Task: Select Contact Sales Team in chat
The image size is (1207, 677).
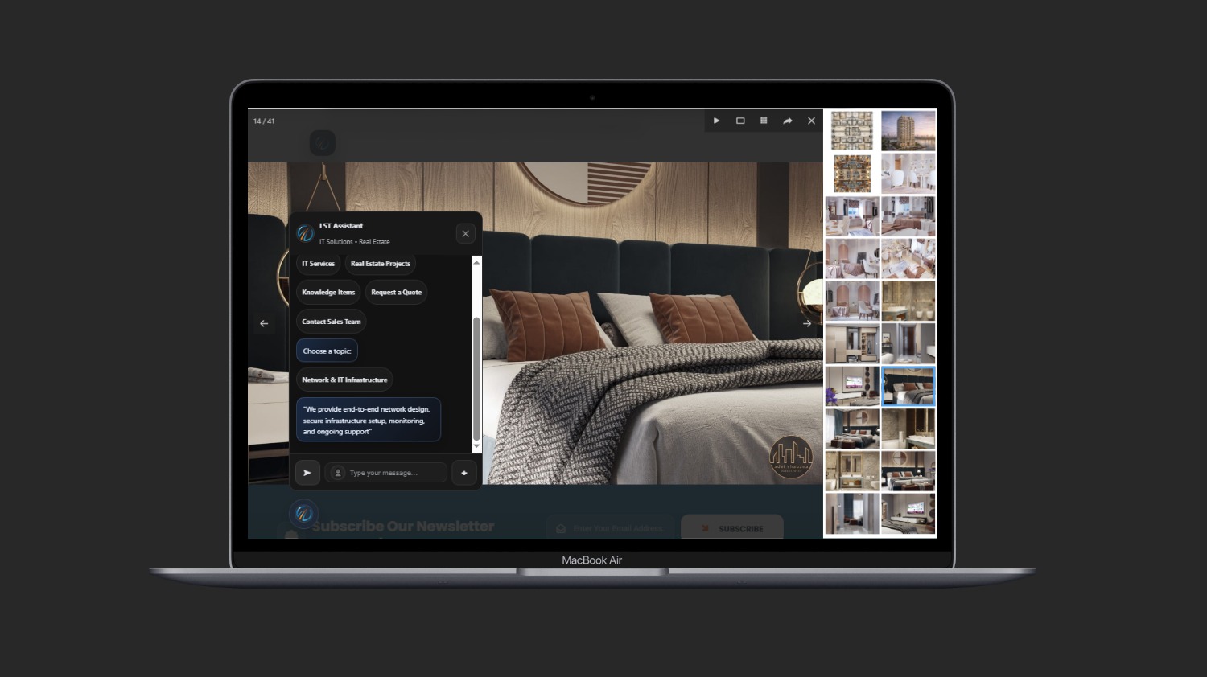Action: tap(331, 322)
